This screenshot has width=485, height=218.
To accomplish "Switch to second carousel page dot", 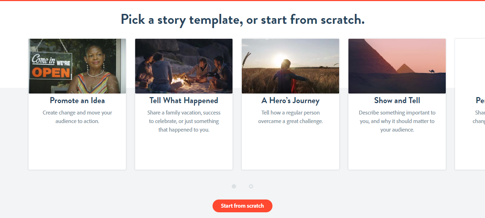I will [x=251, y=186].
